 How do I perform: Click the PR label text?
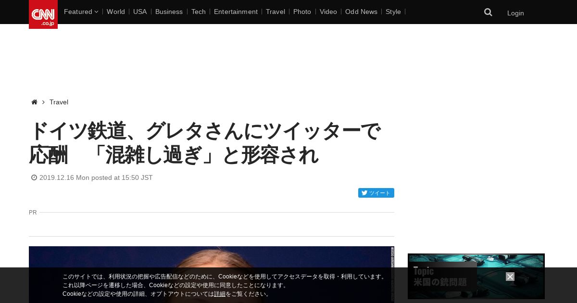click(x=33, y=212)
